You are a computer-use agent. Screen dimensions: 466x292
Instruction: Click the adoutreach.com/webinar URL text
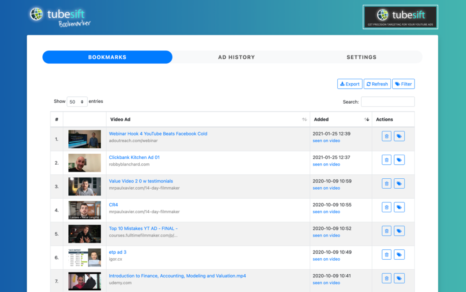coord(133,141)
